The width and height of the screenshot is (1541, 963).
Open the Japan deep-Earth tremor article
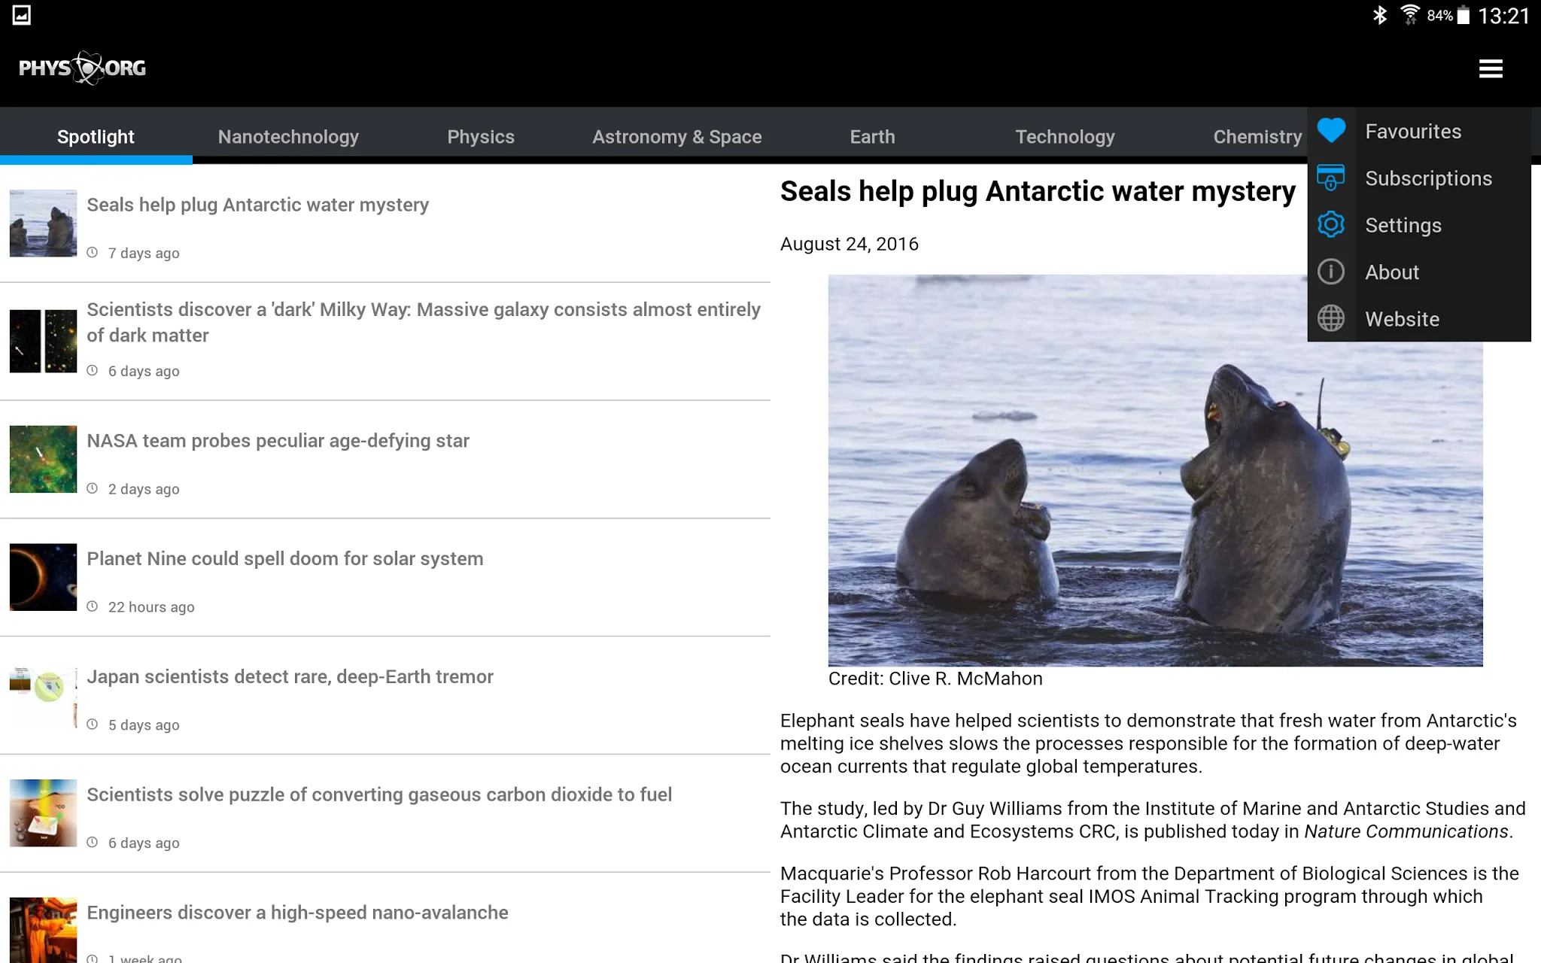point(385,696)
